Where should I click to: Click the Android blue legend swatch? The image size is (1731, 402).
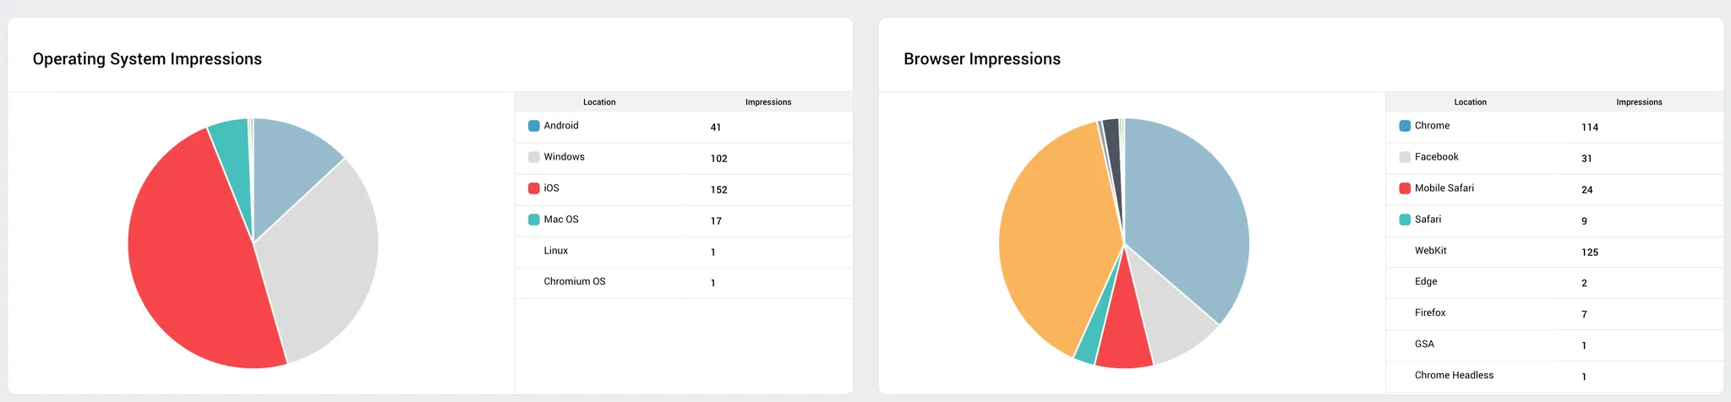pyautogui.click(x=533, y=126)
